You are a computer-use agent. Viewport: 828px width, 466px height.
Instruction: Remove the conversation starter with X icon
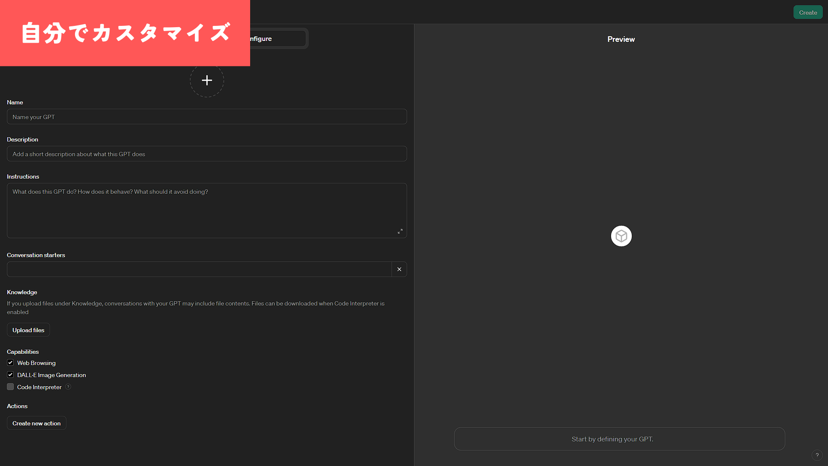(x=399, y=269)
